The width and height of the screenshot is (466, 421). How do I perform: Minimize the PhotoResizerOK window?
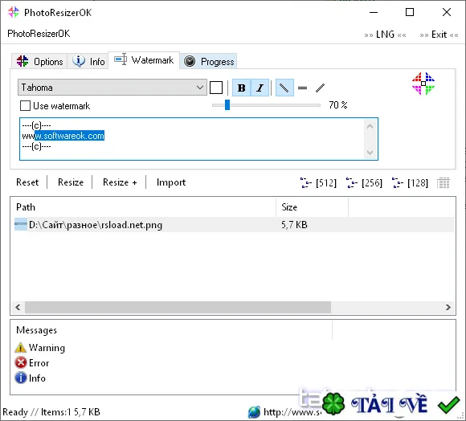374,13
